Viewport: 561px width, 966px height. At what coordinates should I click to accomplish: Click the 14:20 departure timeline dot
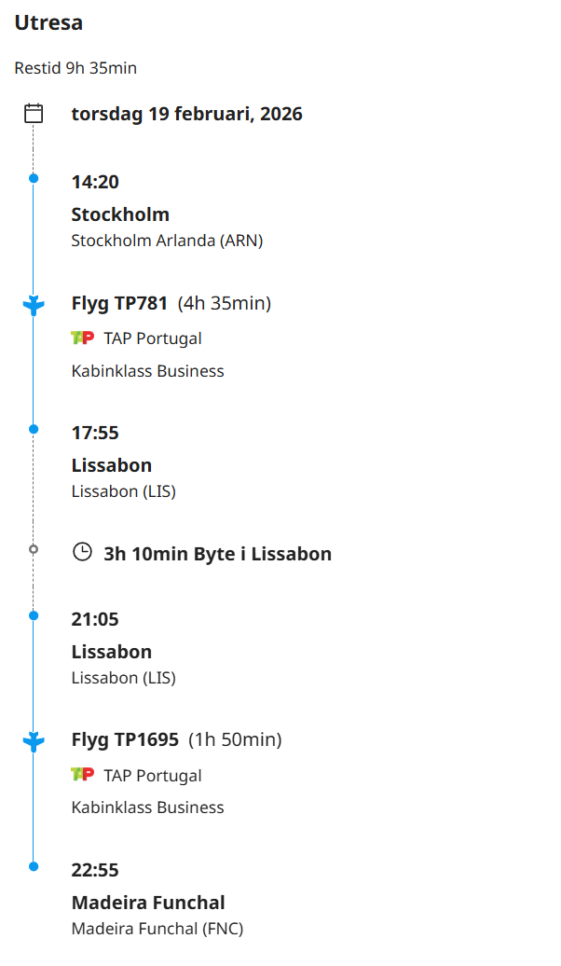(34, 178)
